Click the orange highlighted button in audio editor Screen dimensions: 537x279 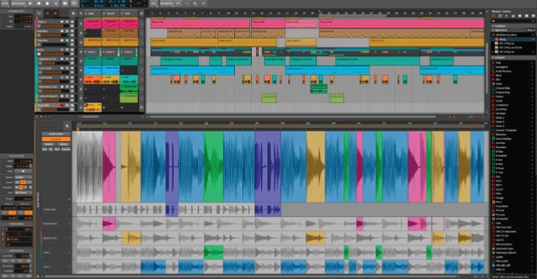pos(56,139)
